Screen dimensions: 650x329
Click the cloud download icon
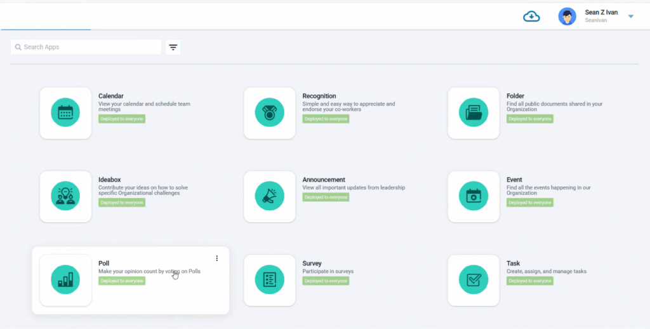click(x=531, y=17)
